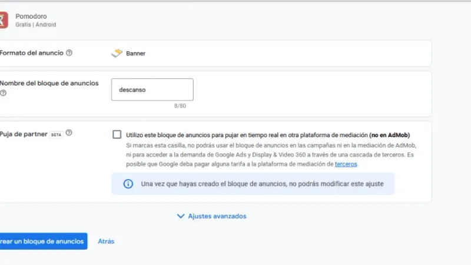This screenshot has width=471, height=265.
Task: Click the Pomodoro app name text
Action: click(x=31, y=16)
